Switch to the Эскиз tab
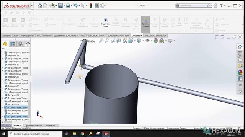The image size is (245, 137). click(x=16, y=35)
